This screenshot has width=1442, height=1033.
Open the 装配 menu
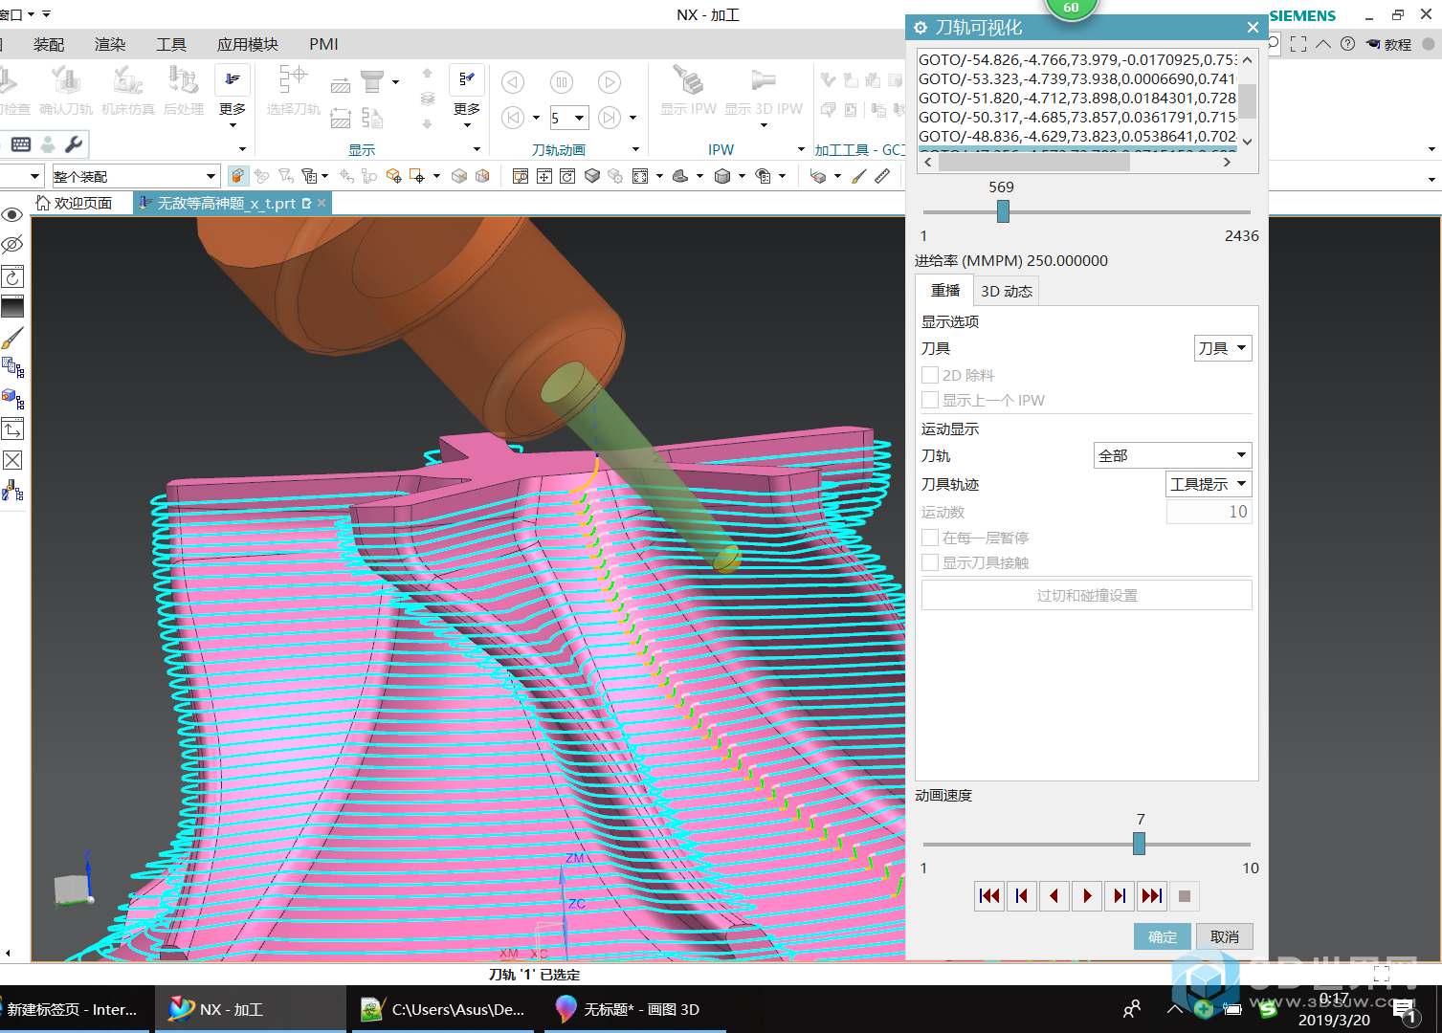[49, 44]
